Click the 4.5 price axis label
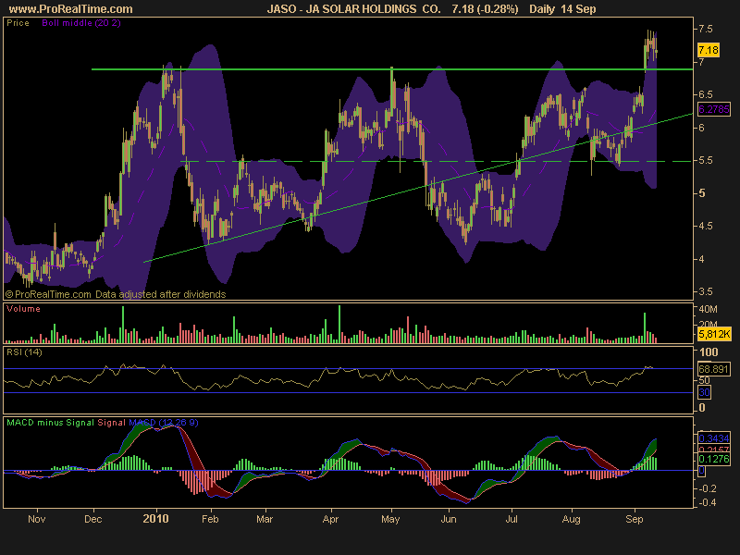The image size is (740, 555). tap(706, 226)
